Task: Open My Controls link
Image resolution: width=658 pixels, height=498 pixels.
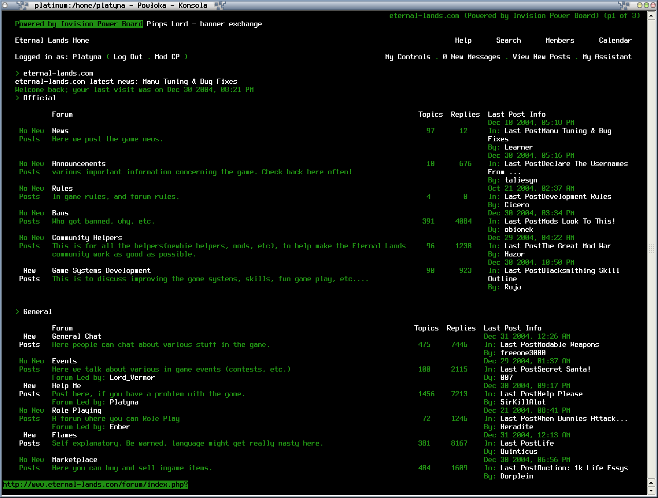Action: coord(408,57)
